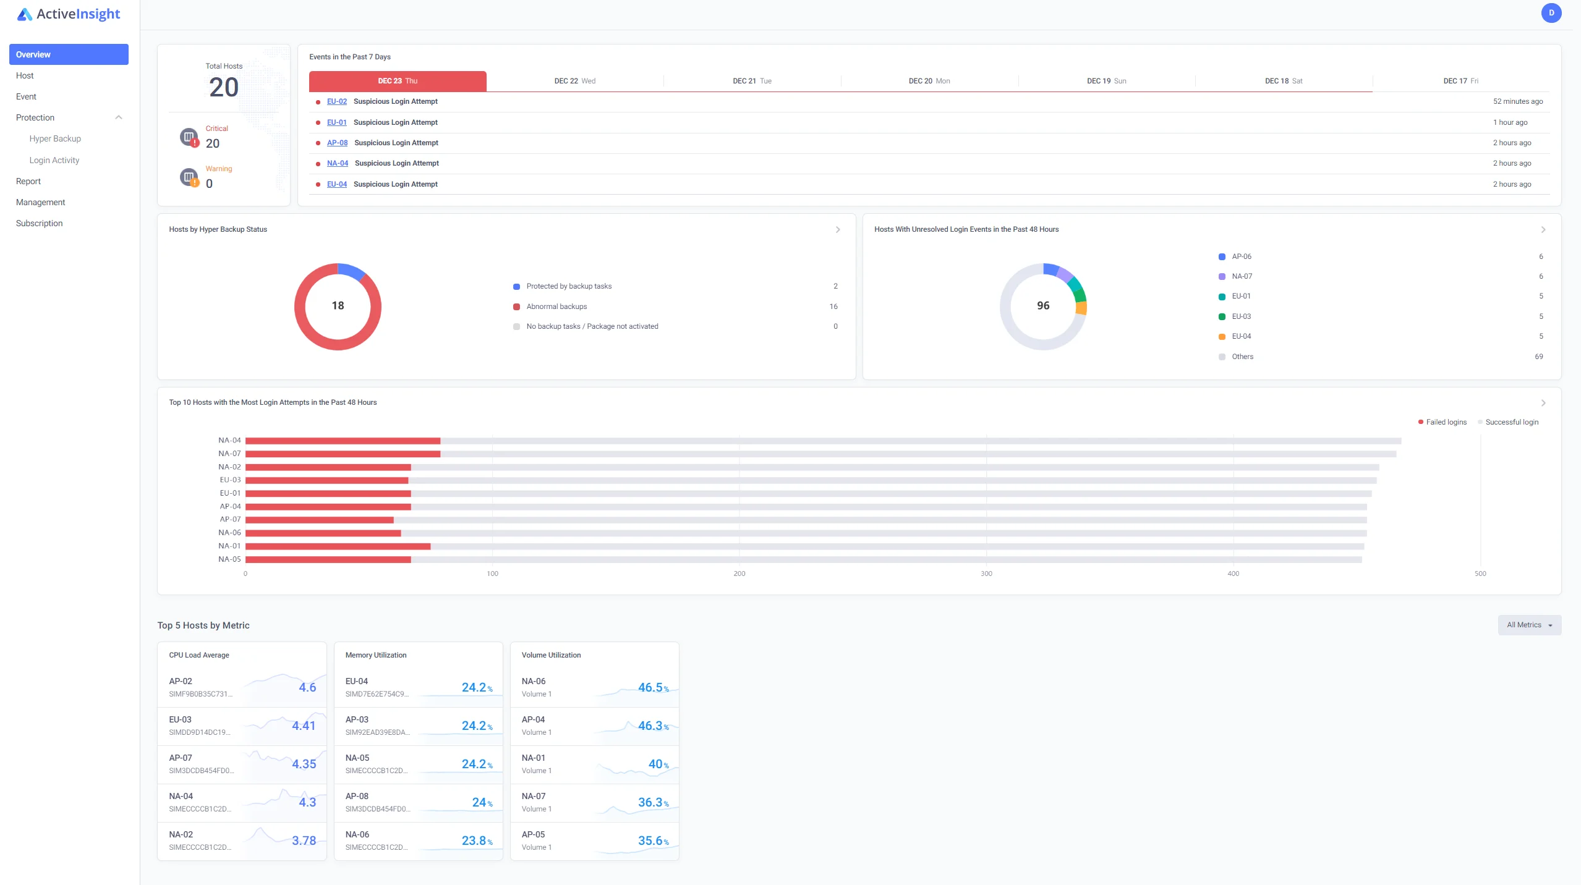Collapse the Protection sidebar section
The image size is (1581, 885).
tap(119, 117)
